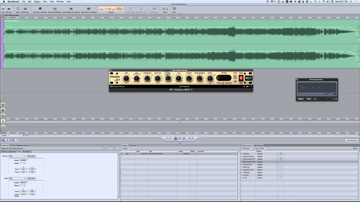Open the Region menu
This screenshot has width=360, height=202.
(x=37, y=2)
